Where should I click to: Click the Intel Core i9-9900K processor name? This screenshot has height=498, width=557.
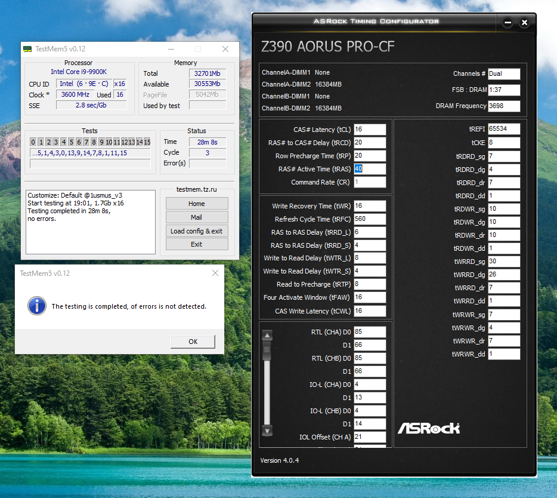[x=79, y=72]
